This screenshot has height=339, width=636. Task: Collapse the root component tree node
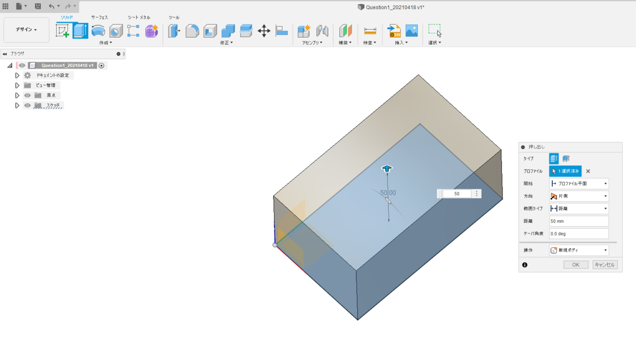10,66
